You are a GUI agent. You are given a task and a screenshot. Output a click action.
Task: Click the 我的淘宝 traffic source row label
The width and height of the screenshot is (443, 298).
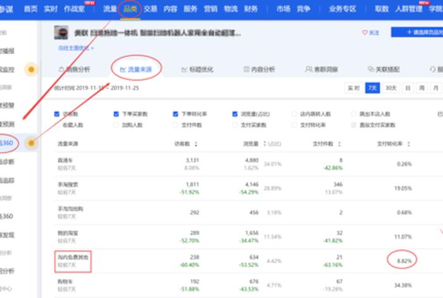click(68, 233)
